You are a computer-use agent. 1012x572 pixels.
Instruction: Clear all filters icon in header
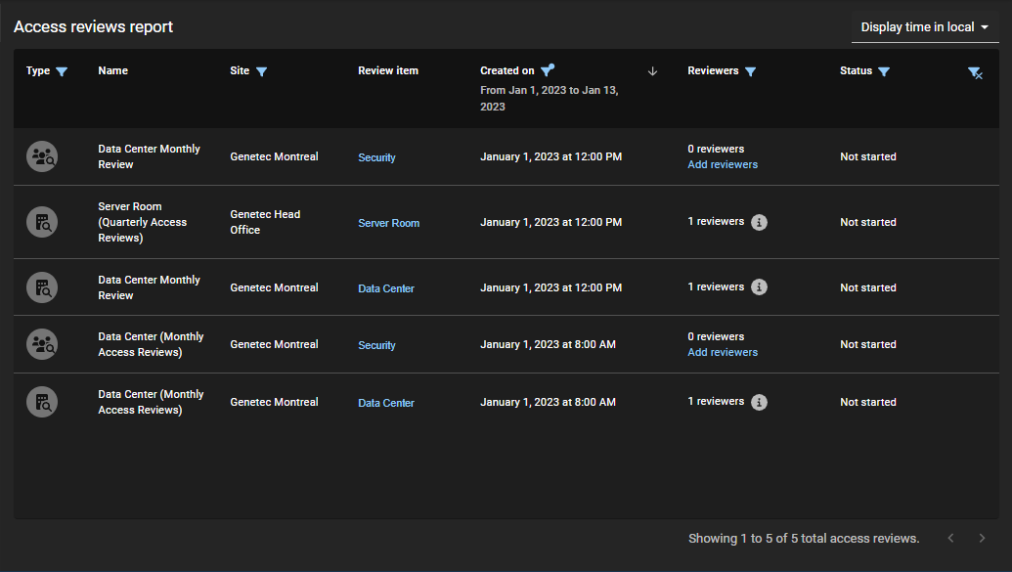[974, 72]
